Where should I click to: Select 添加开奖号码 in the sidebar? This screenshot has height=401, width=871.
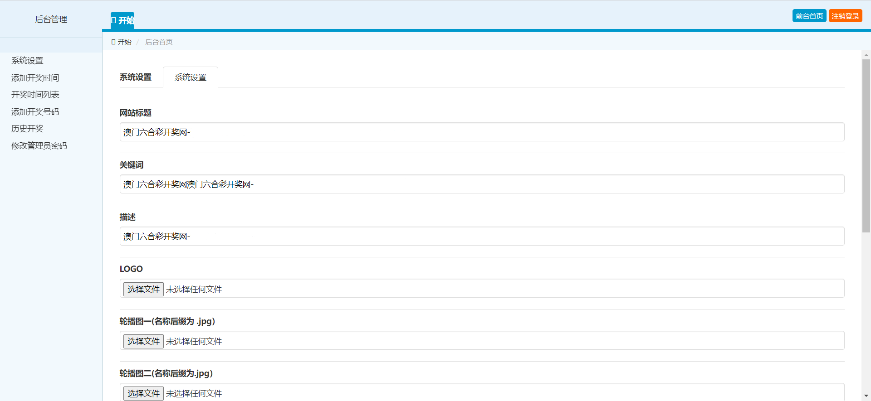(35, 112)
